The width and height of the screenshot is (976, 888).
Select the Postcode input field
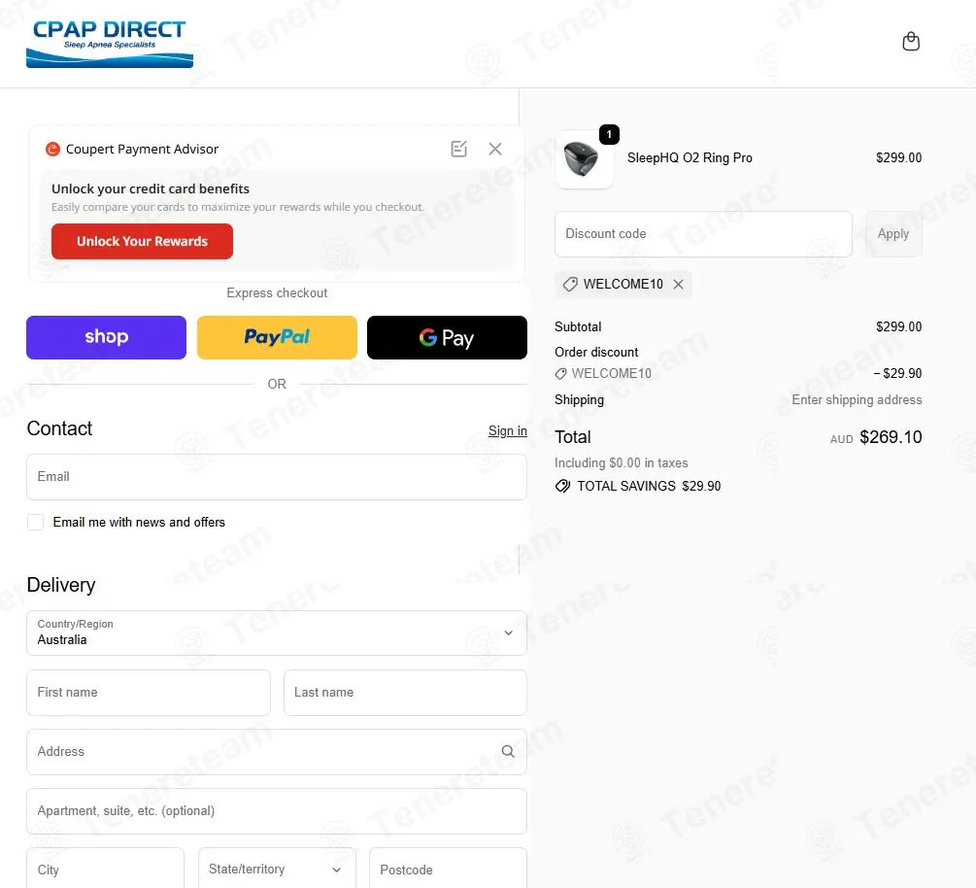(x=448, y=870)
